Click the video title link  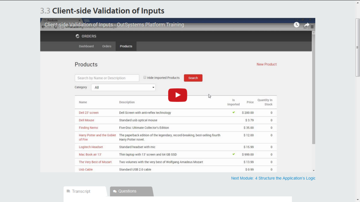coord(114,25)
